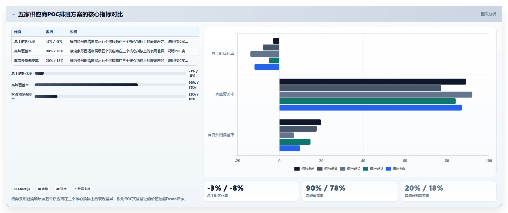Click the 总工时优化率 chart axis label
Image resolution: width=508 pixels, height=213 pixels.
(x=223, y=54)
